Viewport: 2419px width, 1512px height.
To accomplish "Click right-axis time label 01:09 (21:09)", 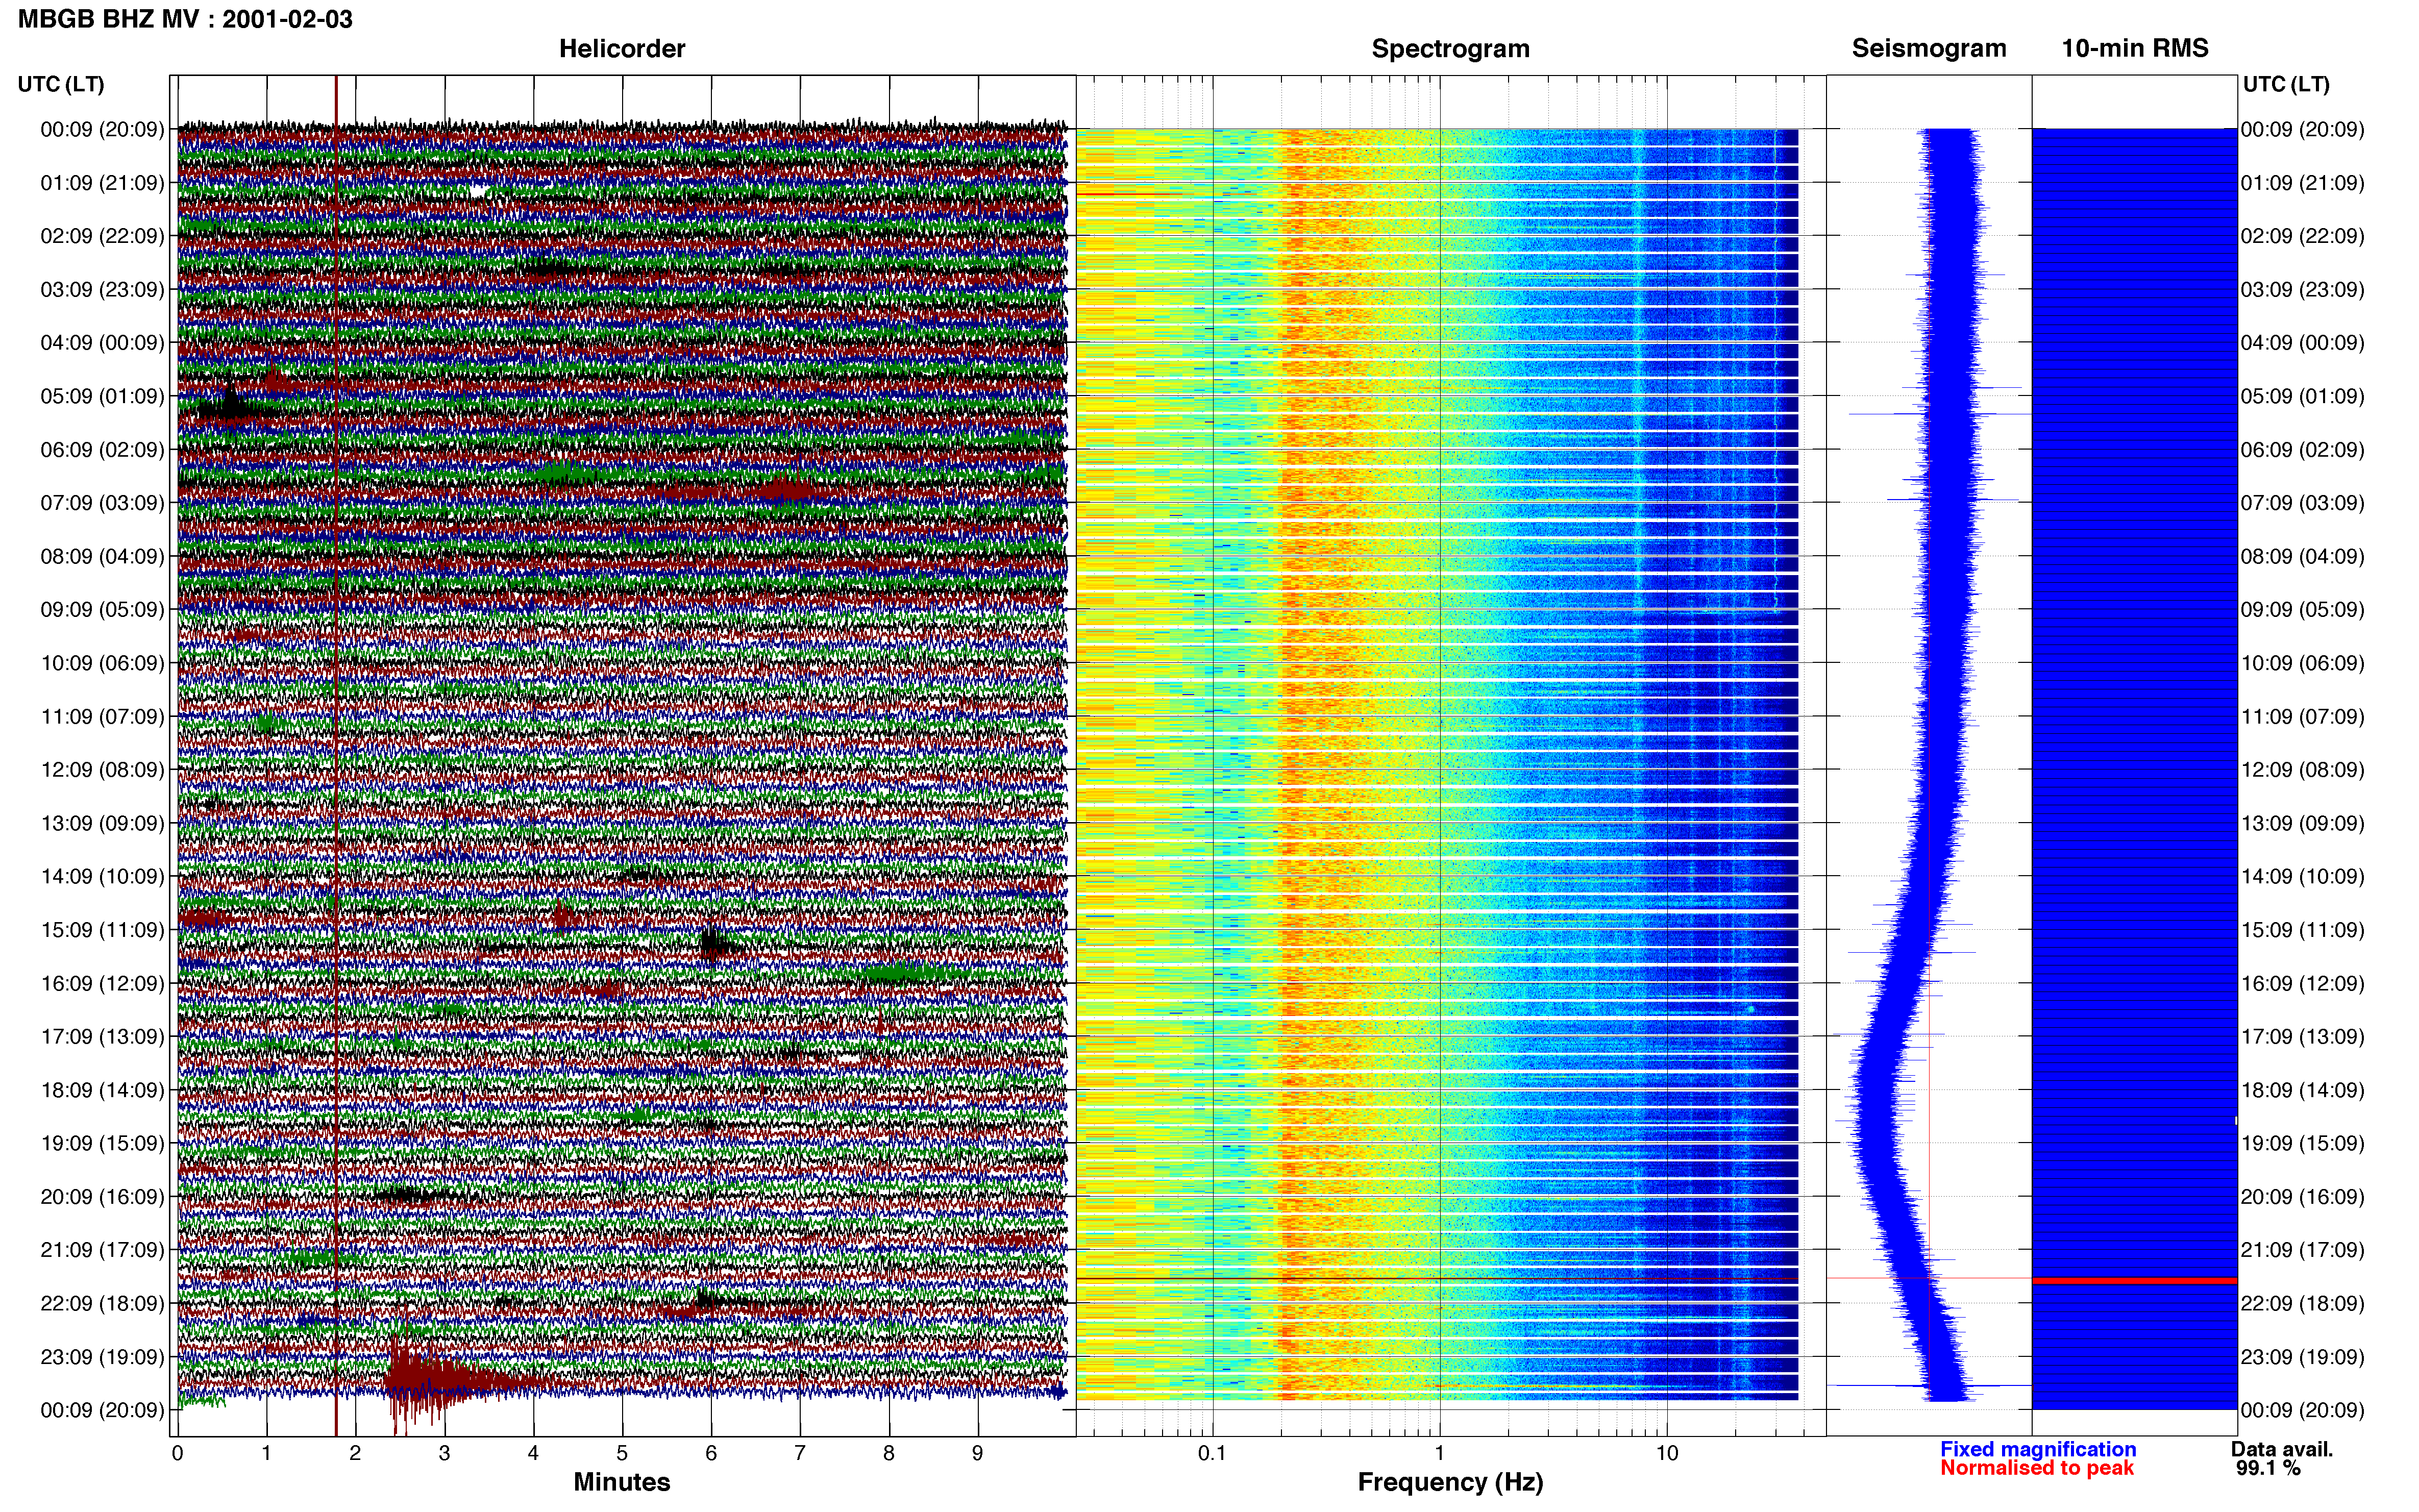I will point(2303,183).
